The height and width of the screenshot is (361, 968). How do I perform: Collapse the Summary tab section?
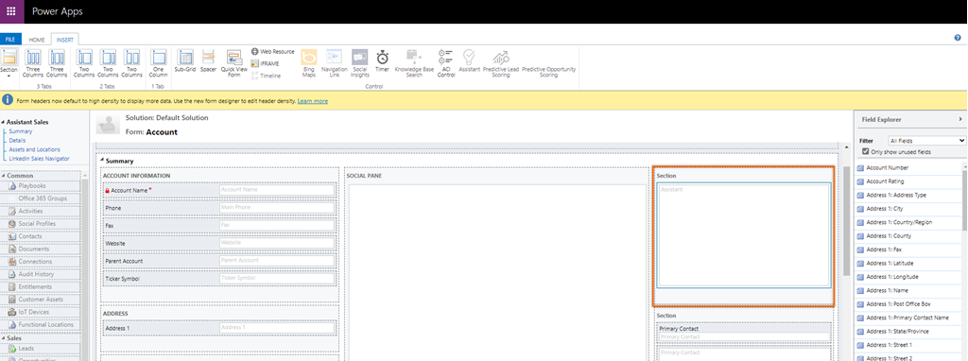pyautogui.click(x=102, y=161)
